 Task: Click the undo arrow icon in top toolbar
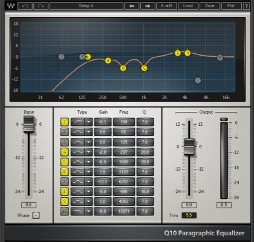[x=25, y=6]
